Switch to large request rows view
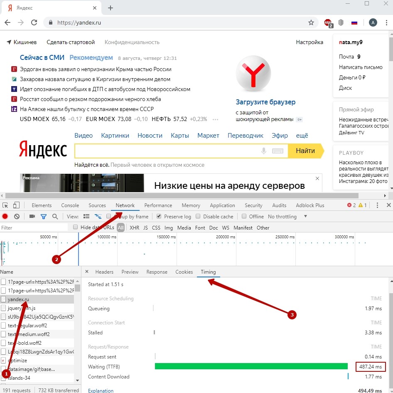This screenshot has width=393, height=393. pyautogui.click(x=86, y=216)
